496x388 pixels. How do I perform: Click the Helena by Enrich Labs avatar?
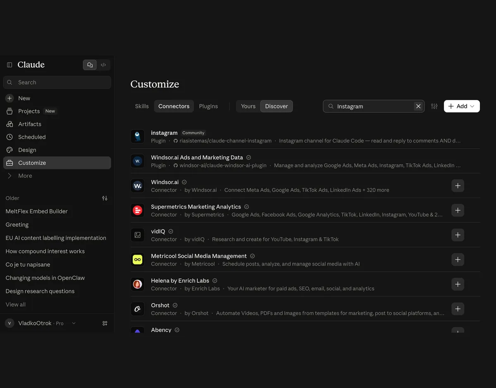coord(138,284)
